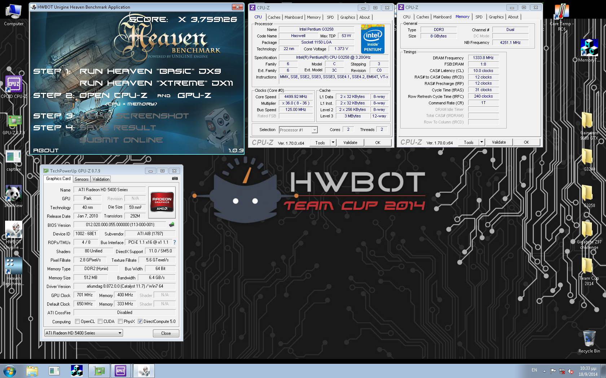Click the Close button in GPU-Z
Viewport: 606px width, 378px height.
coord(166,333)
